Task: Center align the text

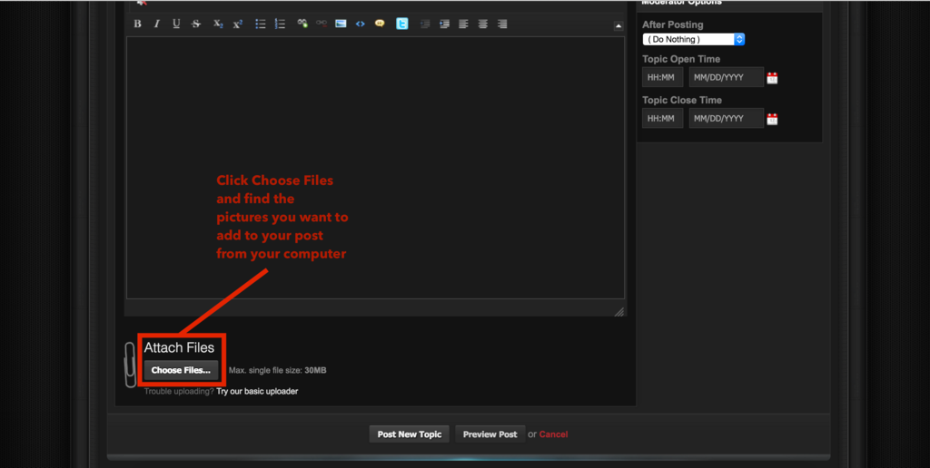Action: (x=483, y=24)
